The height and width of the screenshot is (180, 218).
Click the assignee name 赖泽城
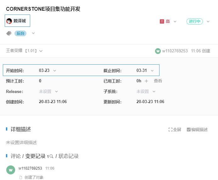tap(20, 21)
